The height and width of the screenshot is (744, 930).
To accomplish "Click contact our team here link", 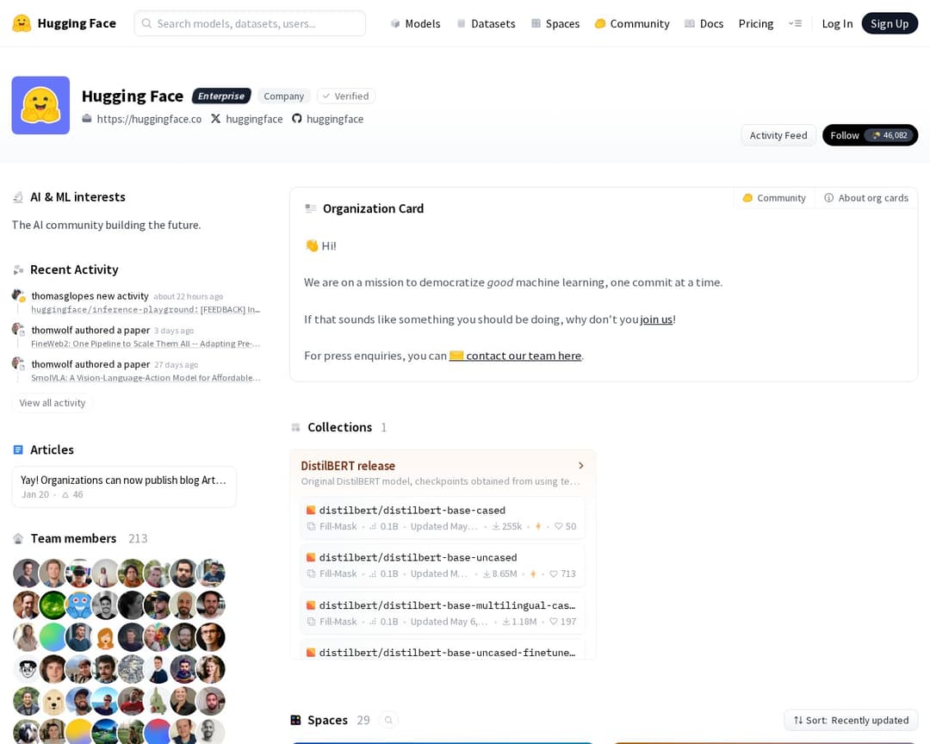I will pyautogui.click(x=516, y=356).
